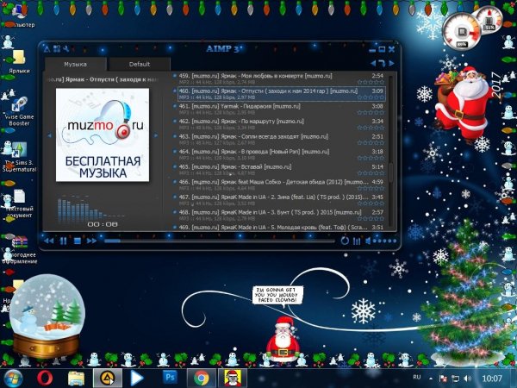The height and width of the screenshot is (388, 517).
Task: Click the snow globe desktop gadget
Action: click(x=47, y=316)
